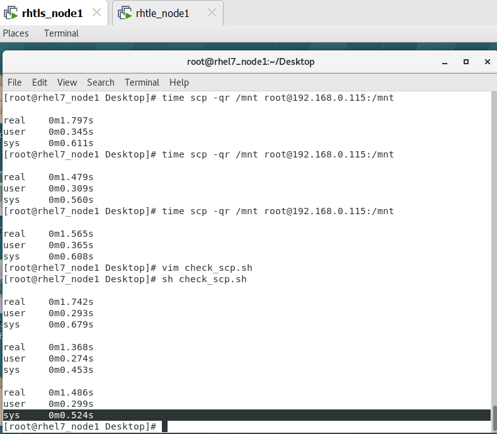Click the sys 0m0.679s value

71,325
